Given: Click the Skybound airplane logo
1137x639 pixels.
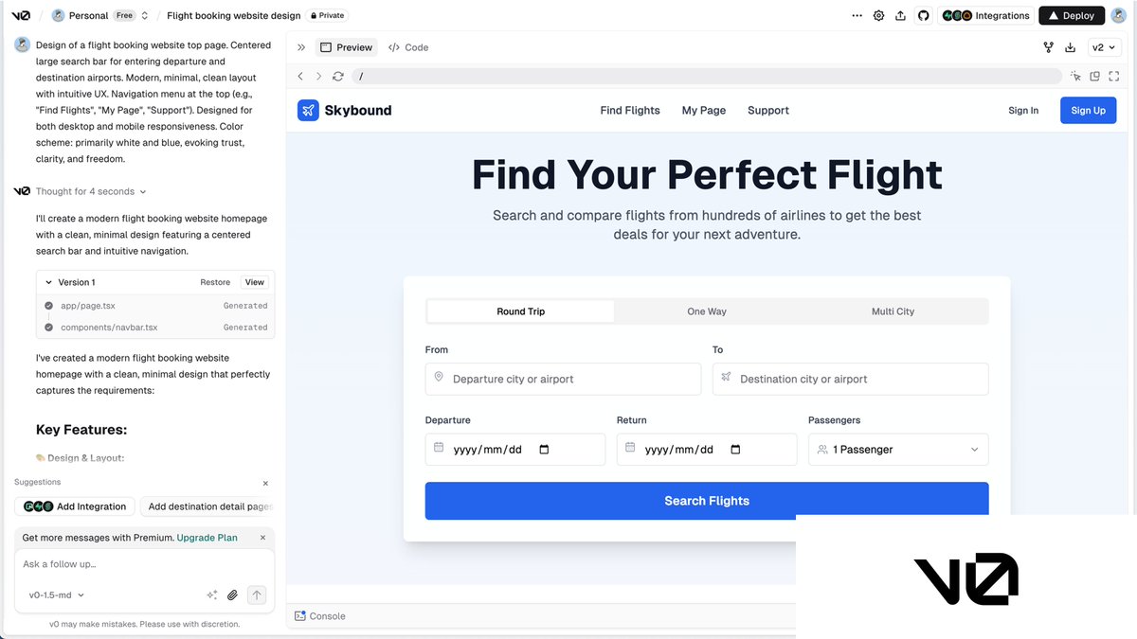Looking at the screenshot, I should tap(308, 111).
